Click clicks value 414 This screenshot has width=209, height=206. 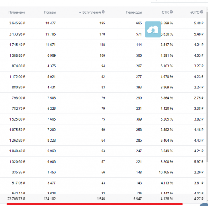click(x=139, y=45)
